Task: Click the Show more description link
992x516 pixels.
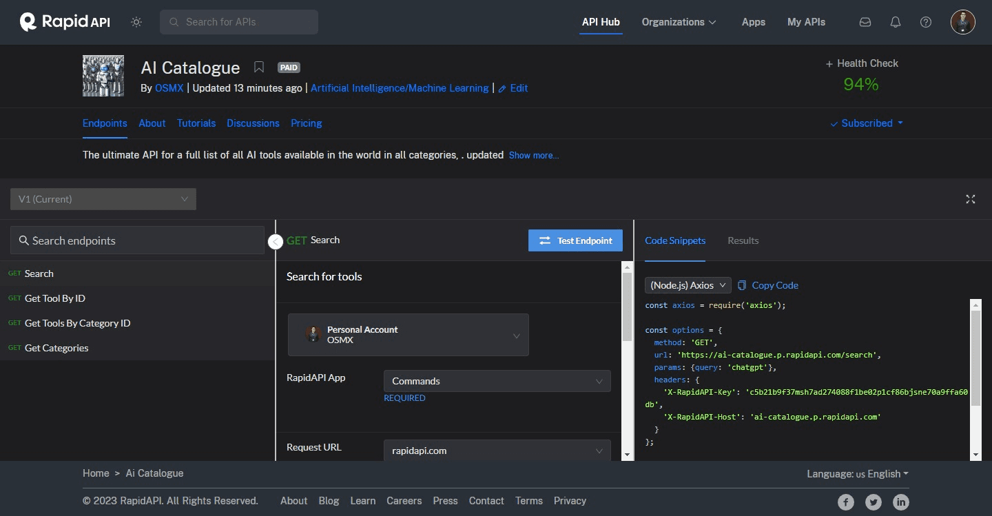Action: 534,156
